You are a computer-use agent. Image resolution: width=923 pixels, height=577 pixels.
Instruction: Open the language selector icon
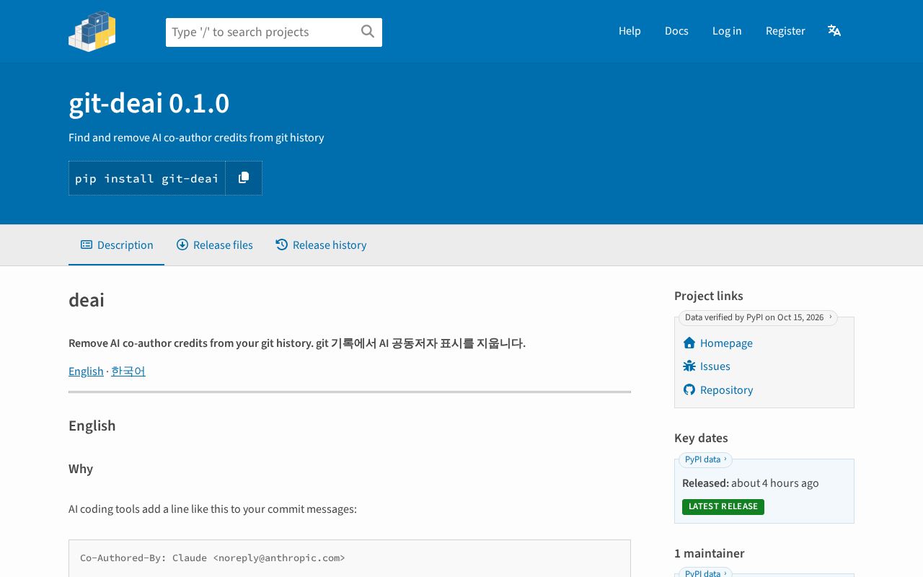click(x=834, y=30)
